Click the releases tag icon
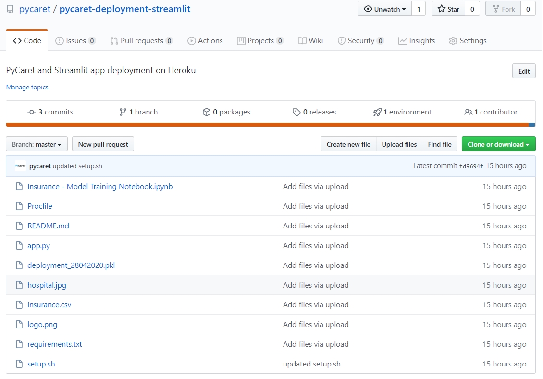 pyautogui.click(x=296, y=112)
